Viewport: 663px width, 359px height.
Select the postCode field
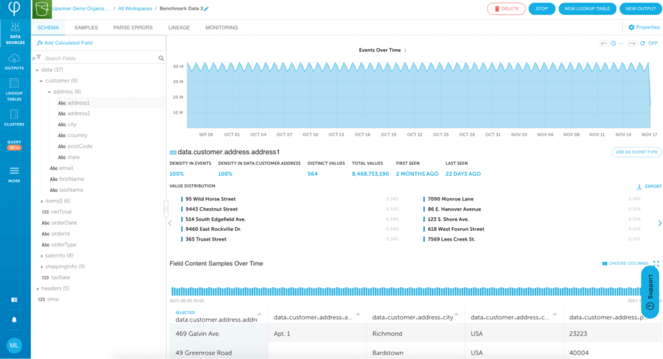click(75, 147)
